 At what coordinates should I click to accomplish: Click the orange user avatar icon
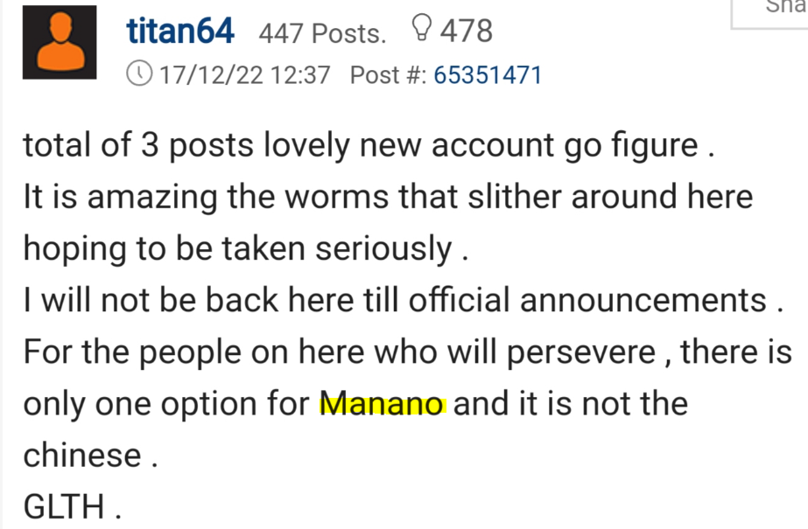[x=59, y=44]
